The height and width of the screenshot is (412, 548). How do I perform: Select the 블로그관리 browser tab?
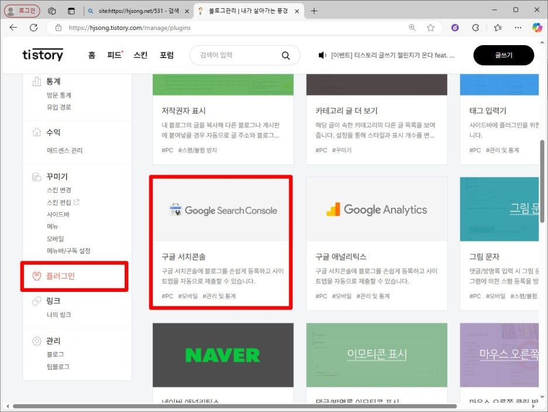click(248, 11)
